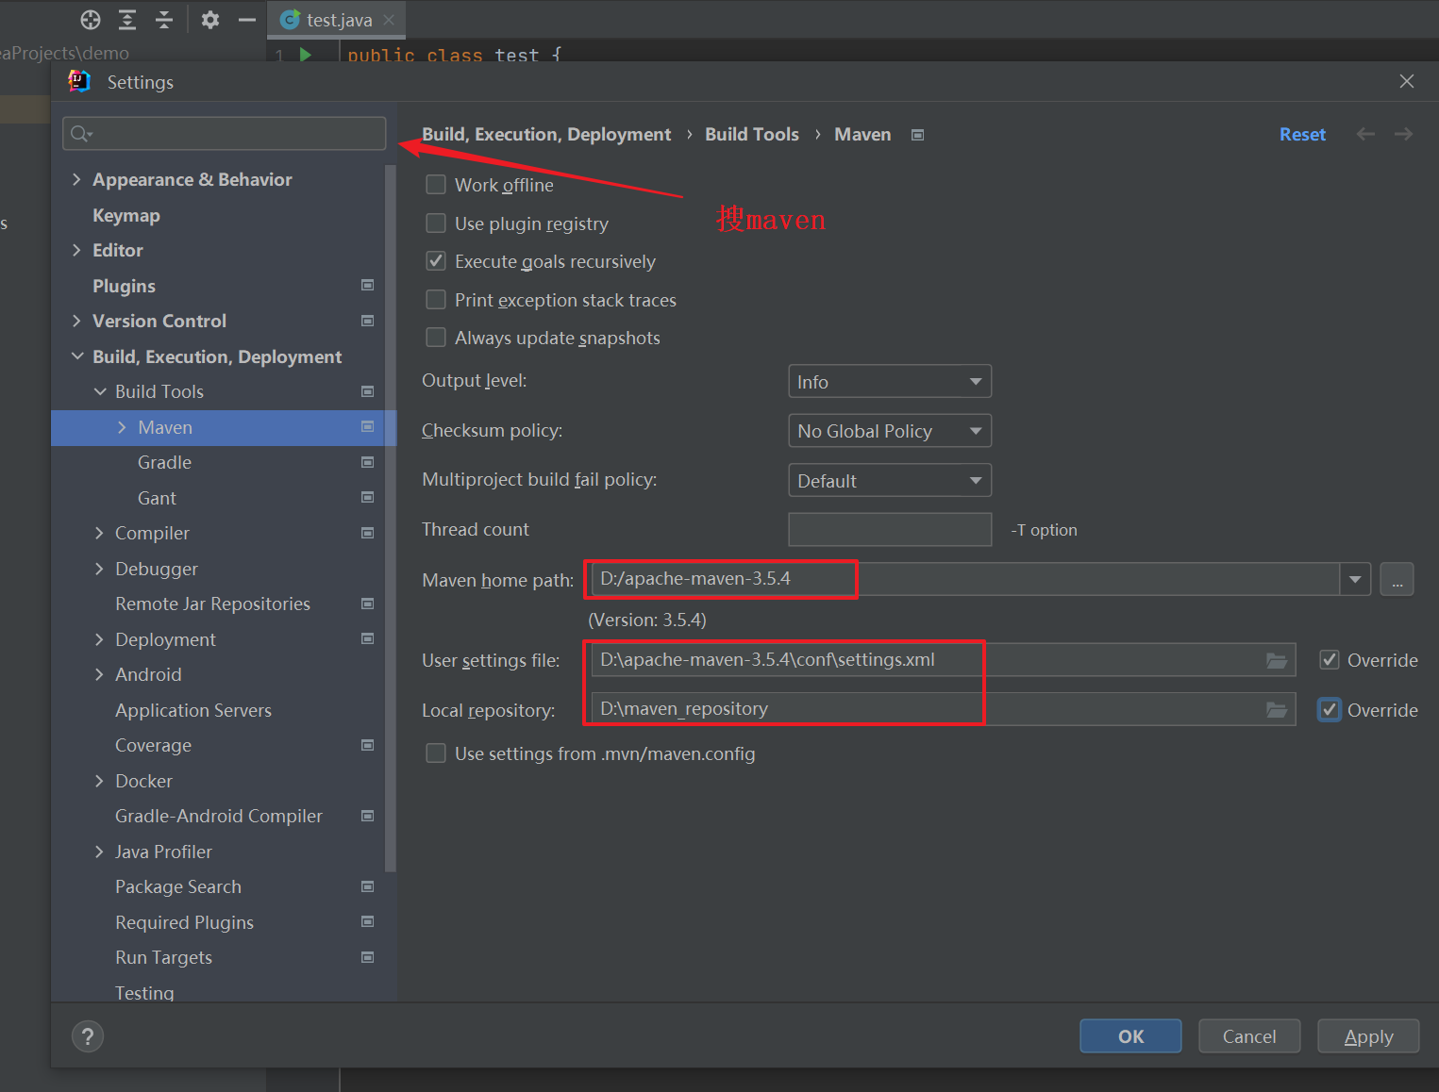Click the Thread count input field
Image resolution: width=1439 pixels, height=1092 pixels.
tap(890, 529)
